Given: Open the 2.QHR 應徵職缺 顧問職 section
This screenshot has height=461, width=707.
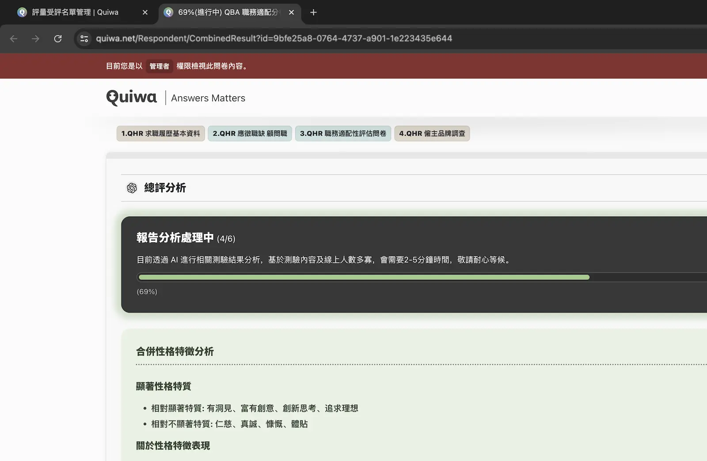Looking at the screenshot, I should pos(250,133).
